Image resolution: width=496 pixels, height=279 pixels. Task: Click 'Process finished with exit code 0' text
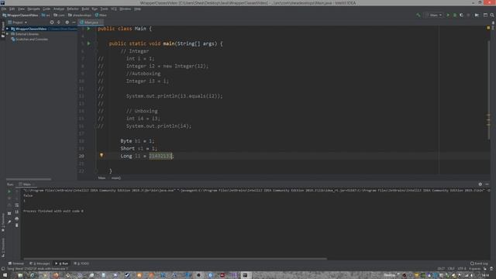[x=53, y=211]
